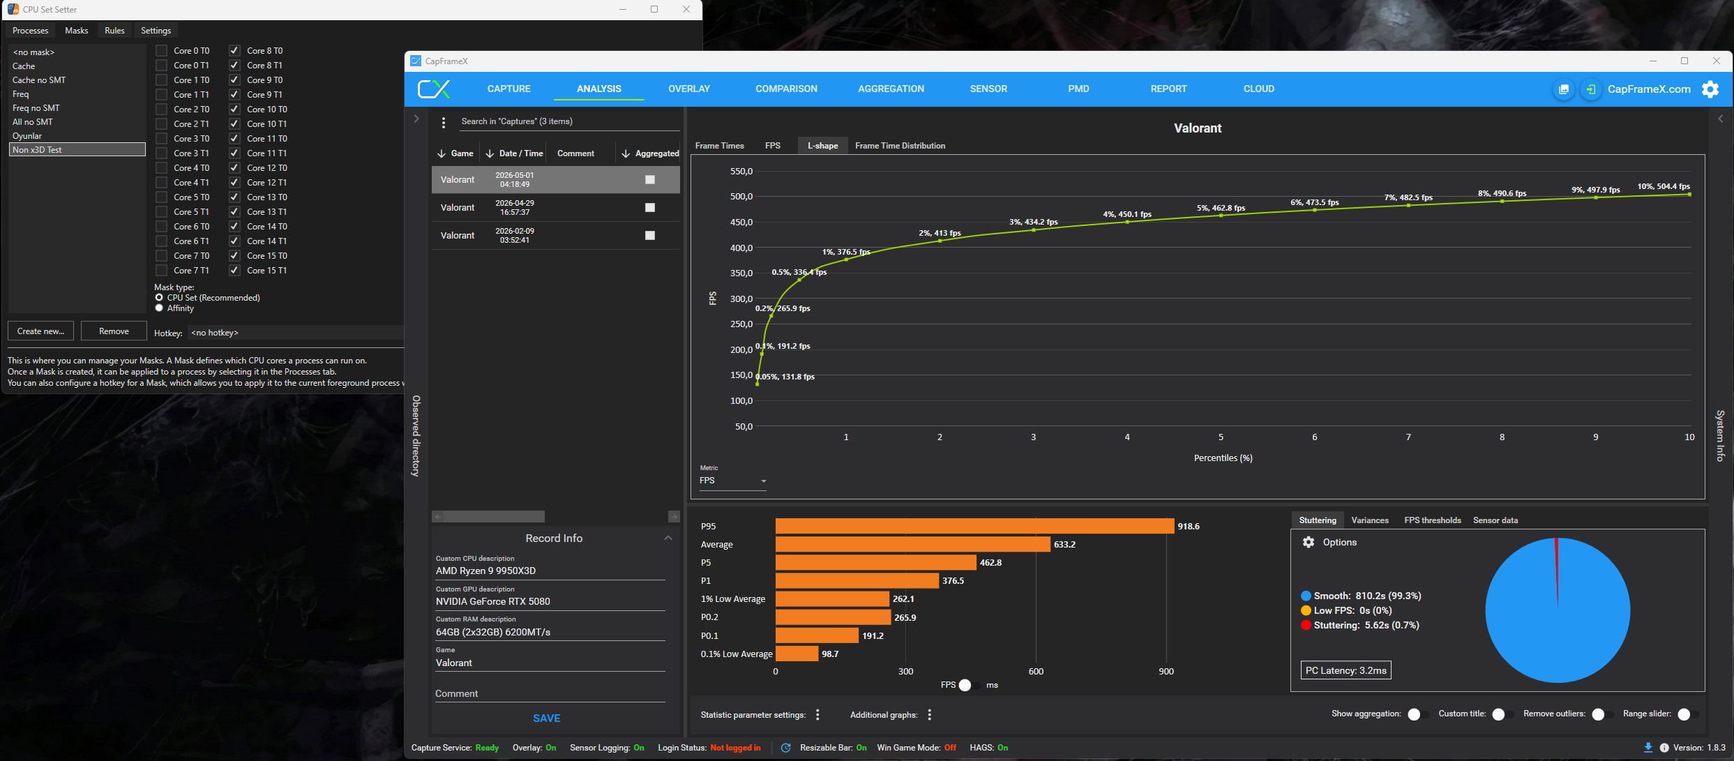Click the Create new... mask button
The width and height of the screenshot is (1734, 761).
41,331
